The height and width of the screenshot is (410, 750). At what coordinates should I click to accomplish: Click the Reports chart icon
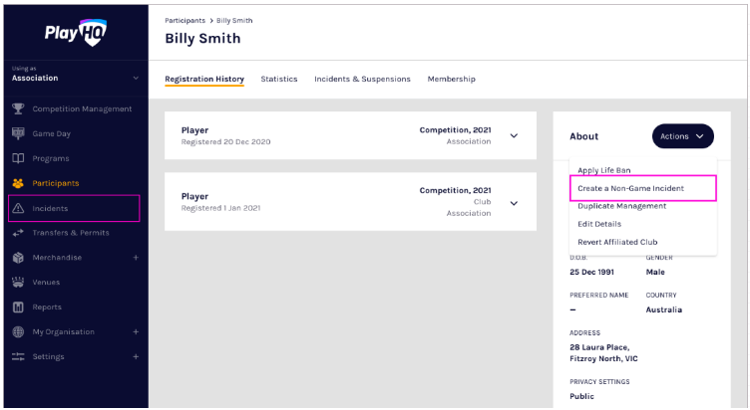(x=18, y=307)
